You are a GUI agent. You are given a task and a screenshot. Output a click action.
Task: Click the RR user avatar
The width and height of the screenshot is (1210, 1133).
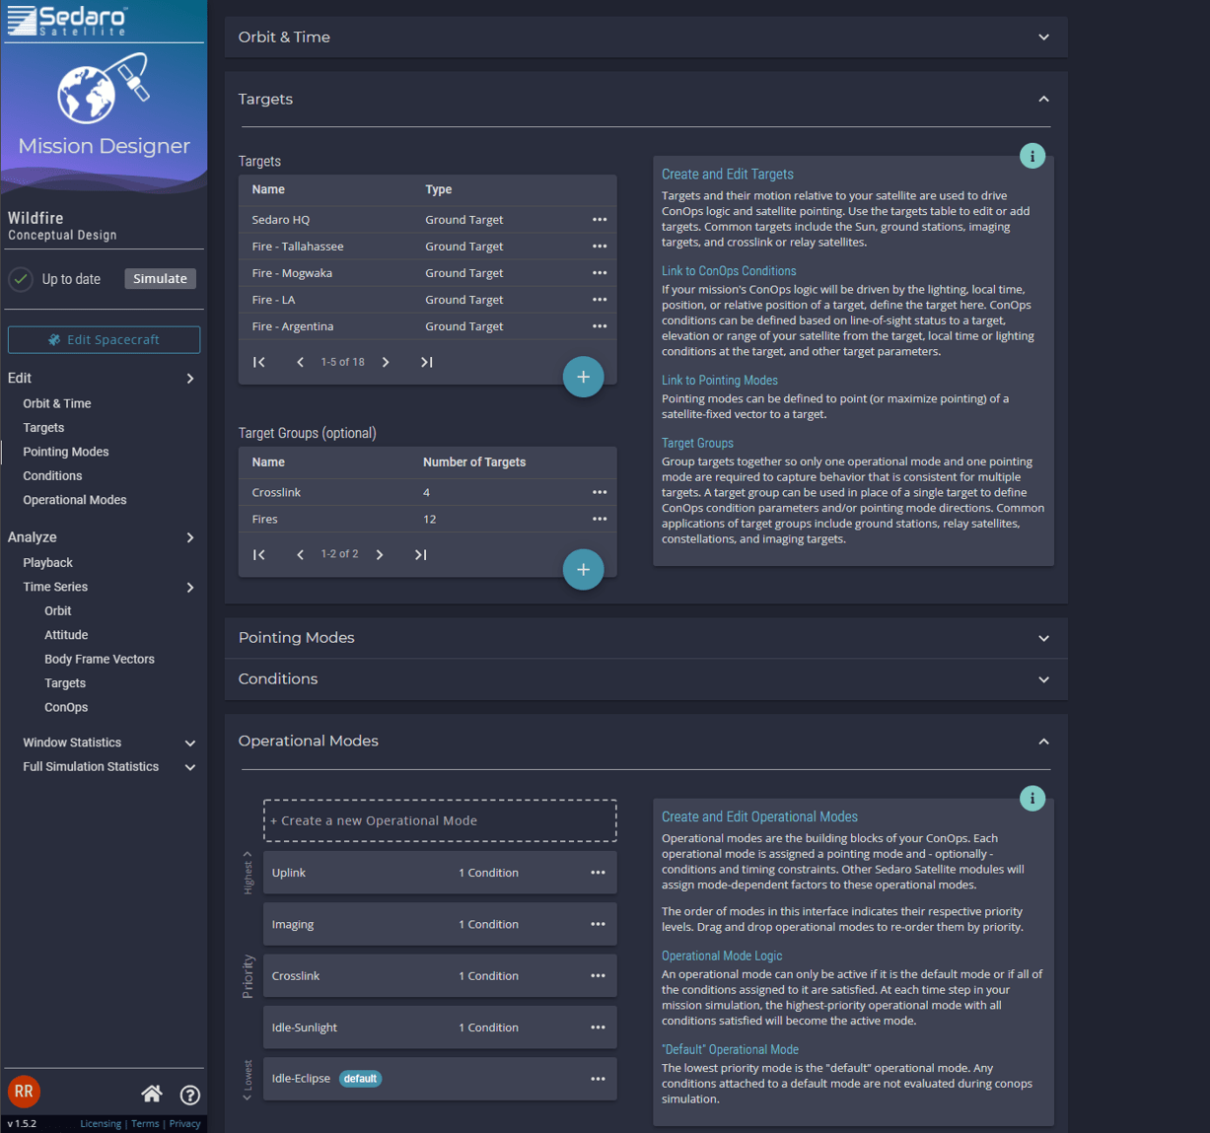point(24,1092)
